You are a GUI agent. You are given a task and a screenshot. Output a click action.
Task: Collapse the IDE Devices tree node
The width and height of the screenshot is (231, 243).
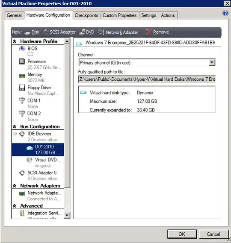click(15, 134)
